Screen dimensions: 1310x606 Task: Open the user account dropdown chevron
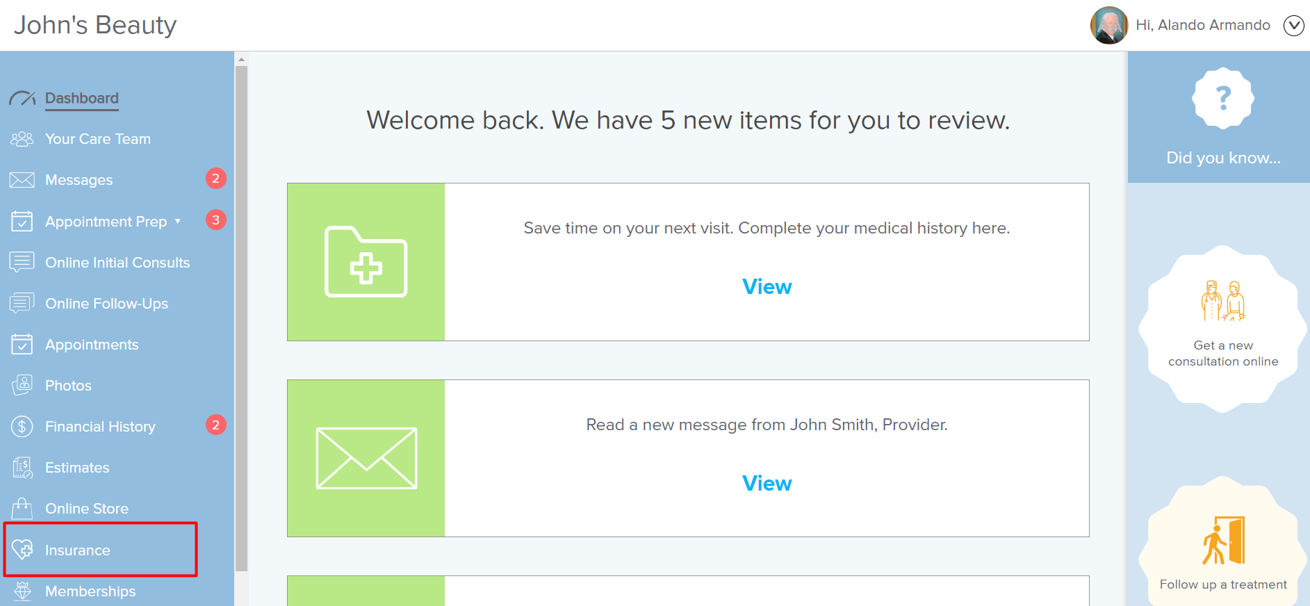(1293, 26)
